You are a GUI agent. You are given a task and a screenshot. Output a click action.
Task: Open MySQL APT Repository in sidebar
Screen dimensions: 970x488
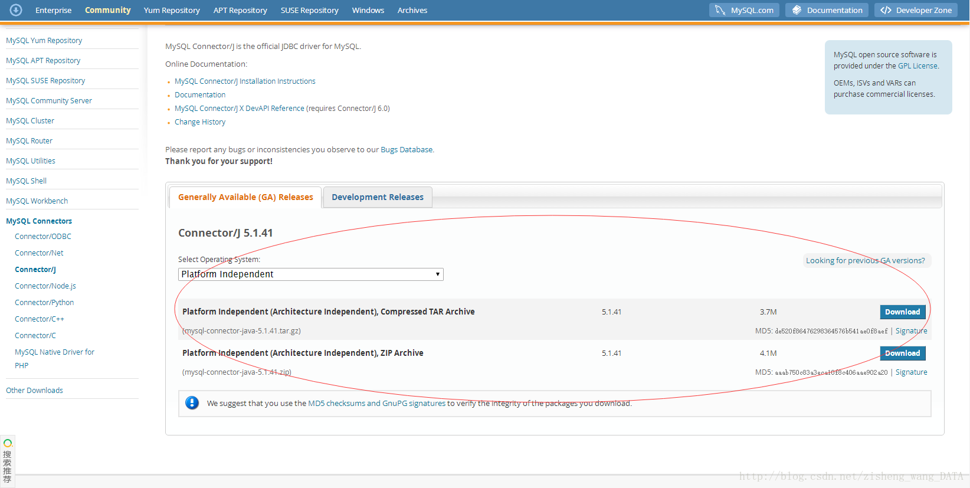pos(43,61)
